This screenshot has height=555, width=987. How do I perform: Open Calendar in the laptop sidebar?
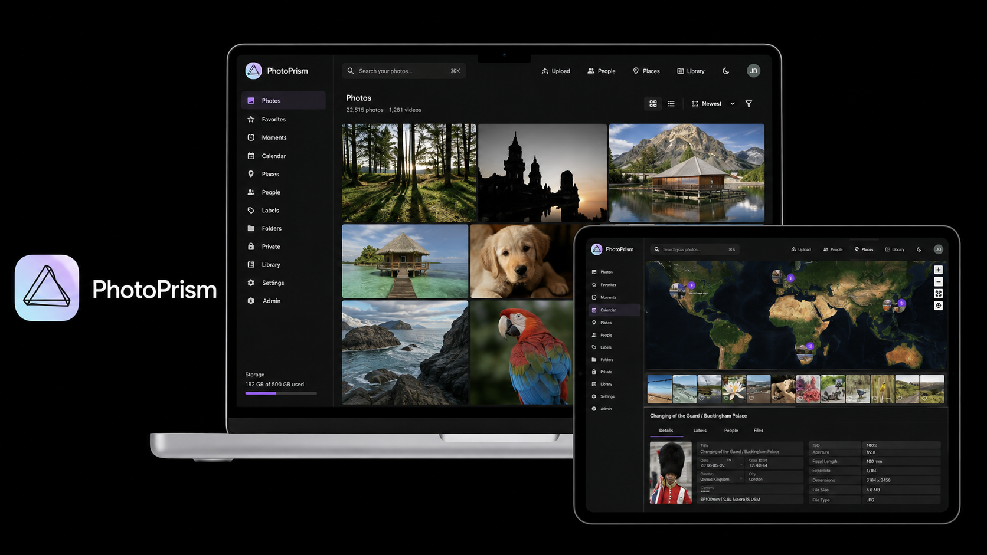coord(283,156)
